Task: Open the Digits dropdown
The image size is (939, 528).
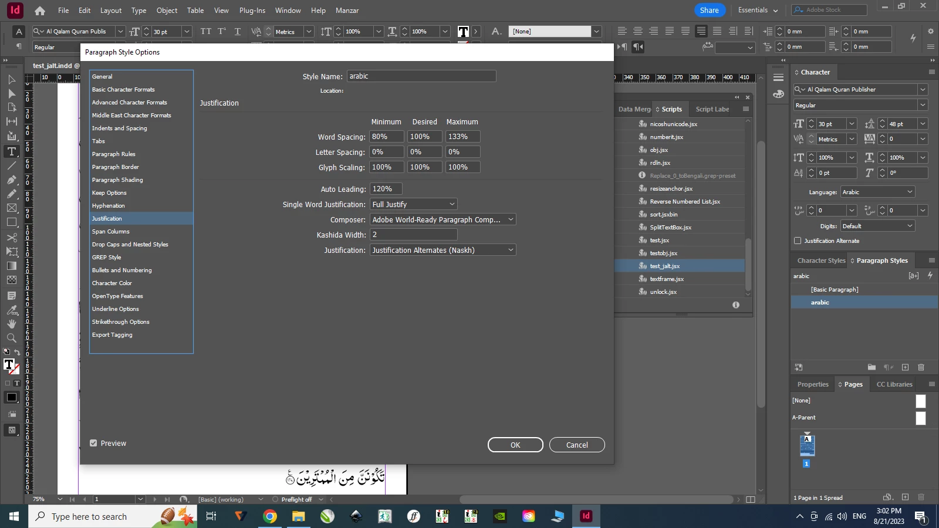Action: (x=877, y=226)
